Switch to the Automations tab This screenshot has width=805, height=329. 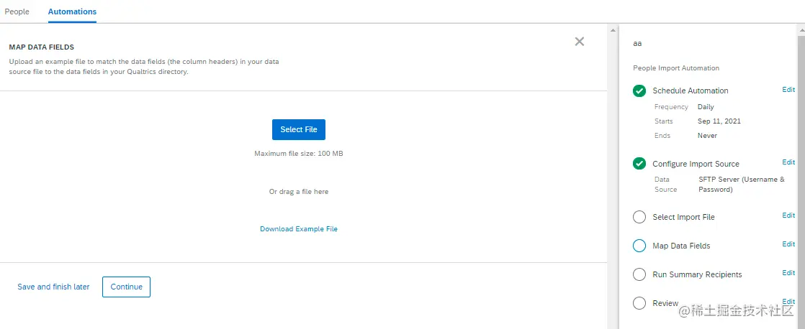click(73, 11)
